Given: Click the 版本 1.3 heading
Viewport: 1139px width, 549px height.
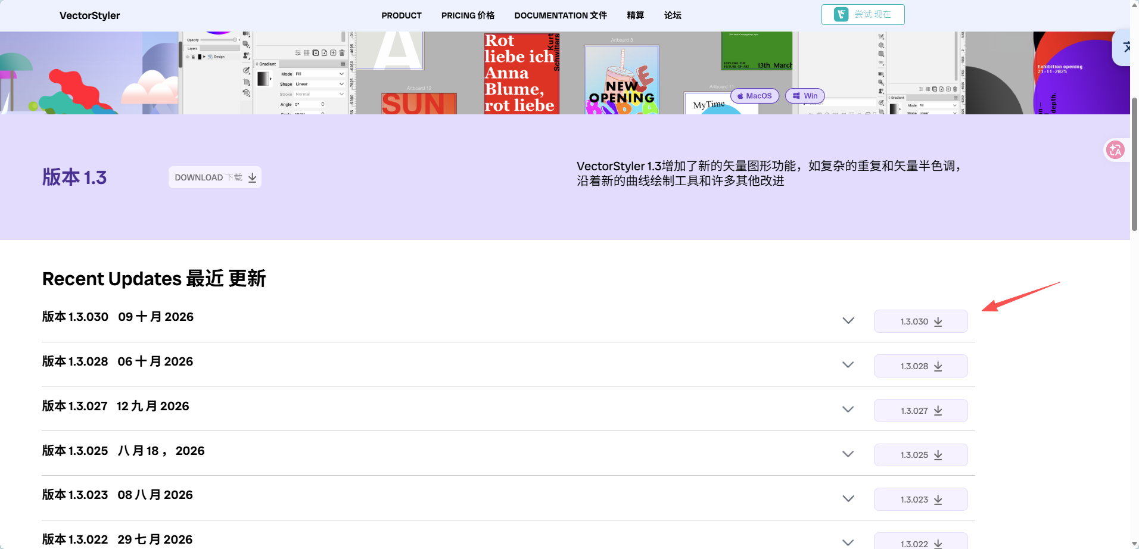Looking at the screenshot, I should pyautogui.click(x=74, y=177).
